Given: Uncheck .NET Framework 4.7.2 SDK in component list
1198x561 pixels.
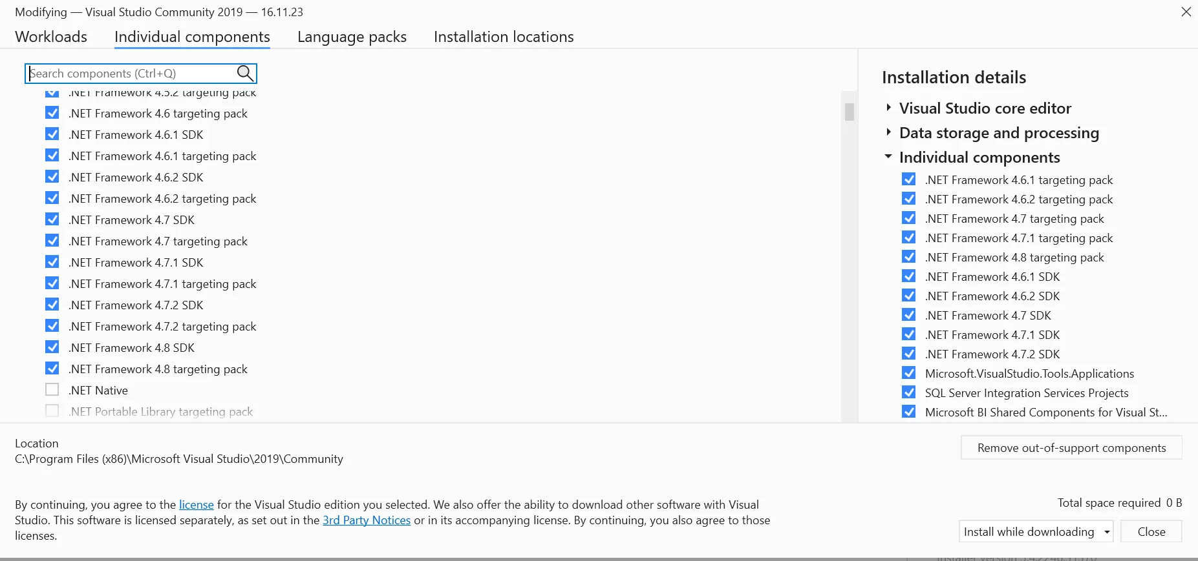Looking at the screenshot, I should tap(52, 305).
